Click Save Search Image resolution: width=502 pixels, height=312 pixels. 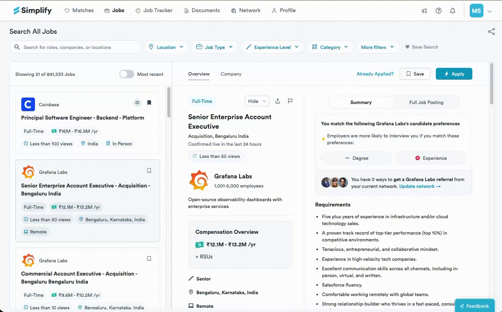421,47
